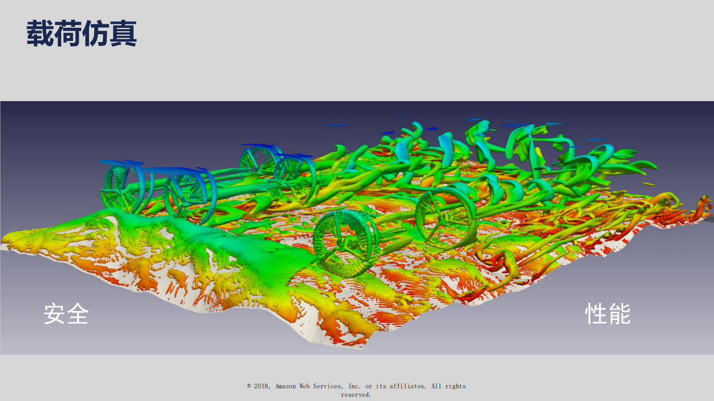The width and height of the screenshot is (714, 401).
Task: Click the rear-center turbine with the blue top
Action: pos(261,160)
